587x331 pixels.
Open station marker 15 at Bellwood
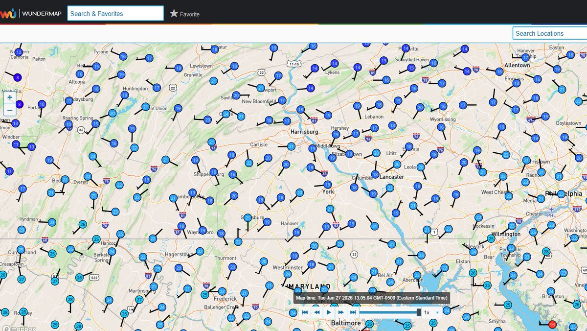tap(96, 67)
